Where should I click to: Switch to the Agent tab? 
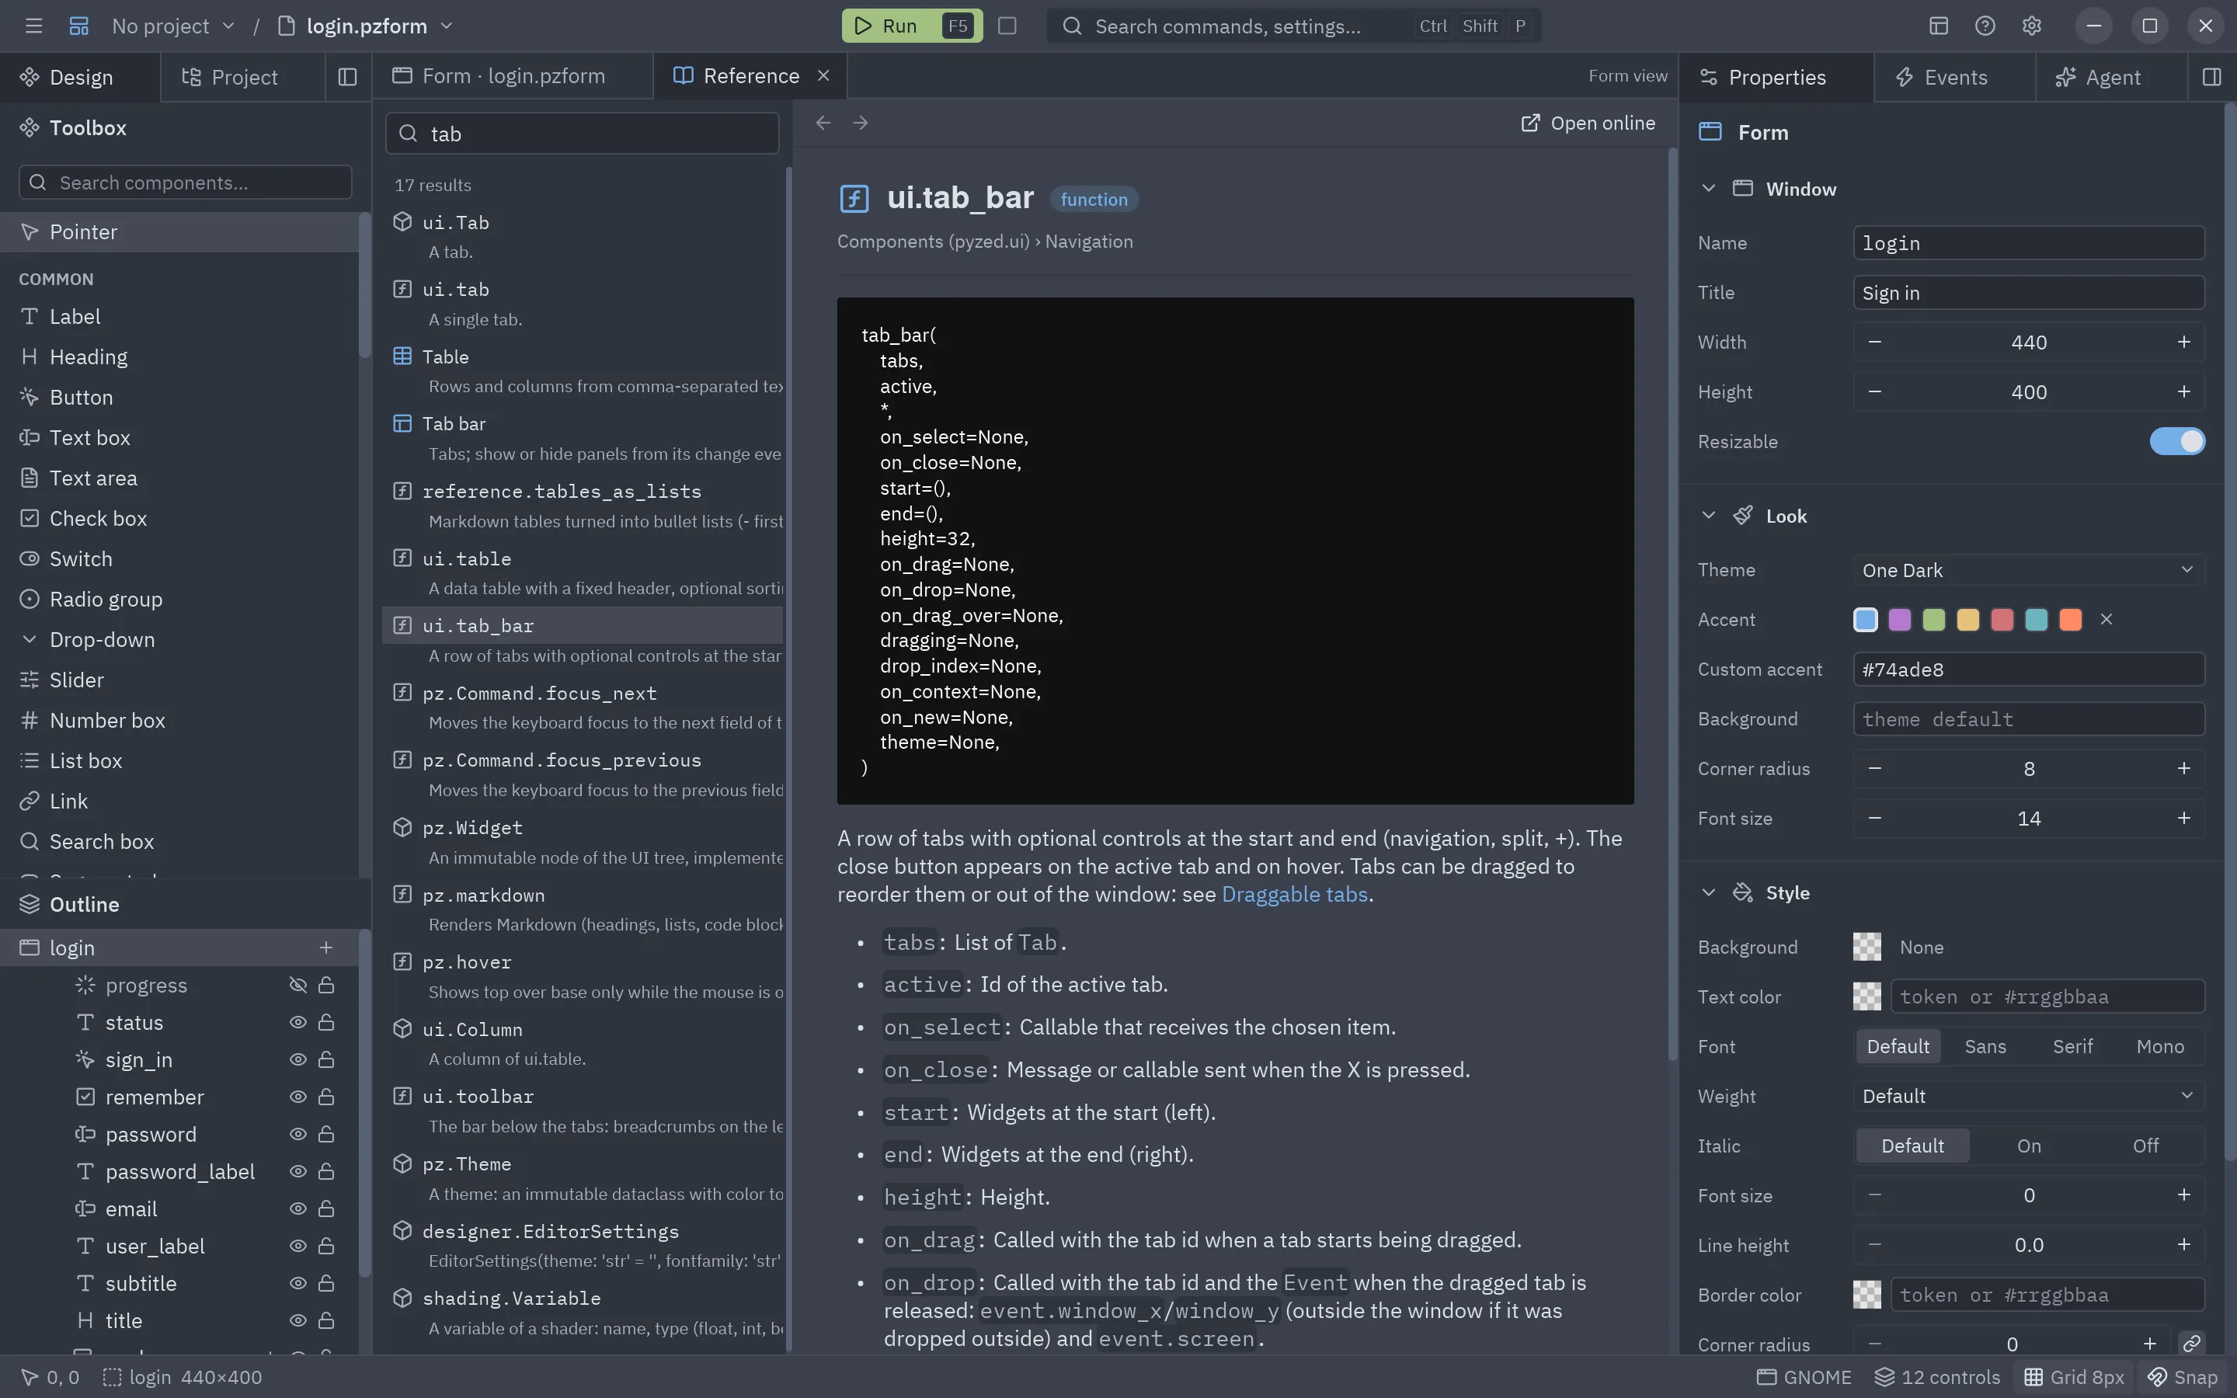[x=2111, y=77]
